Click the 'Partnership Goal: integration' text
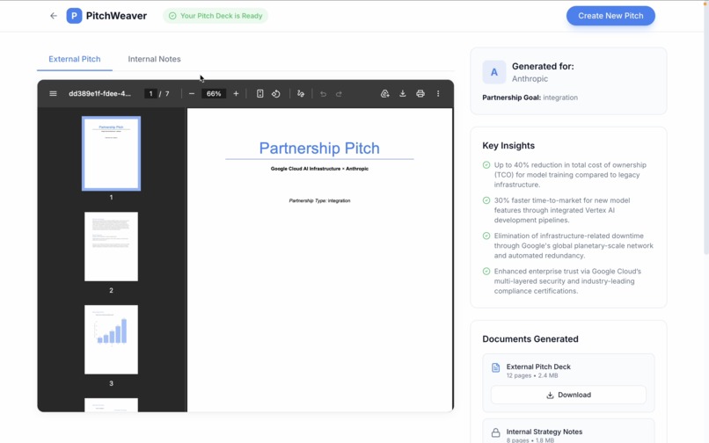This screenshot has height=443, width=709. (530, 98)
